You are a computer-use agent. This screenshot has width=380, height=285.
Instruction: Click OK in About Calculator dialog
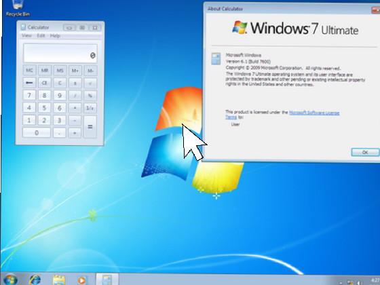[365, 152]
